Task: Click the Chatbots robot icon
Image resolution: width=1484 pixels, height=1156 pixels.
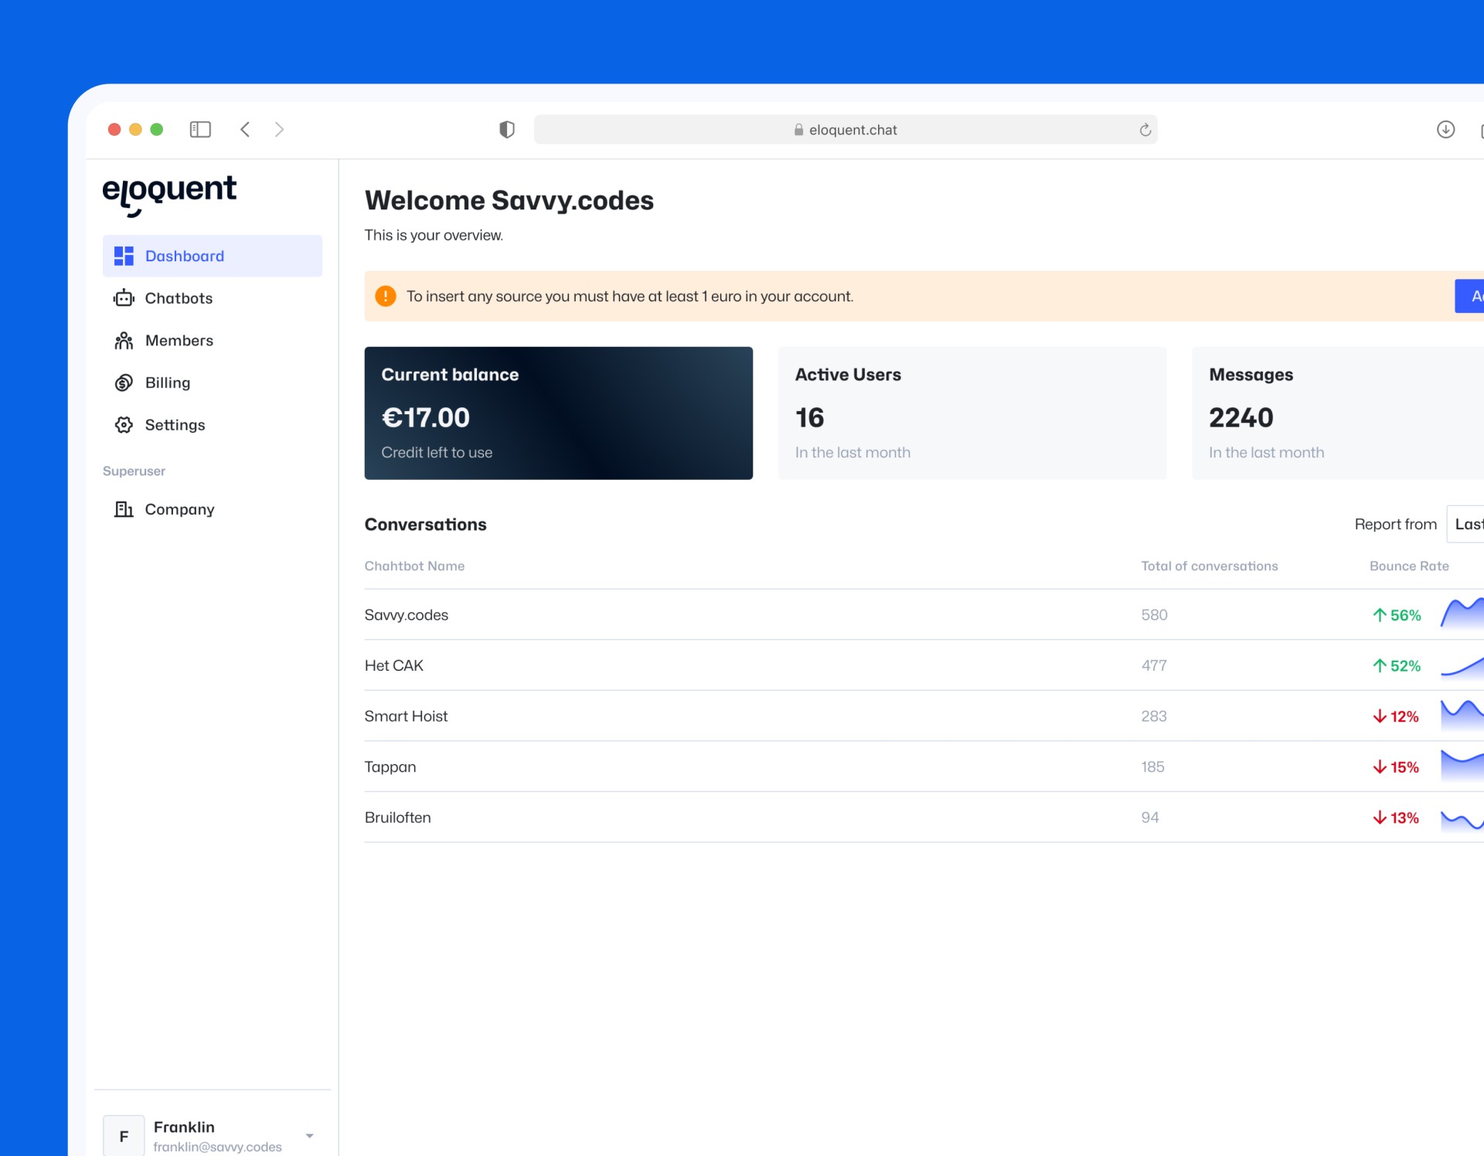Action: coord(124,298)
